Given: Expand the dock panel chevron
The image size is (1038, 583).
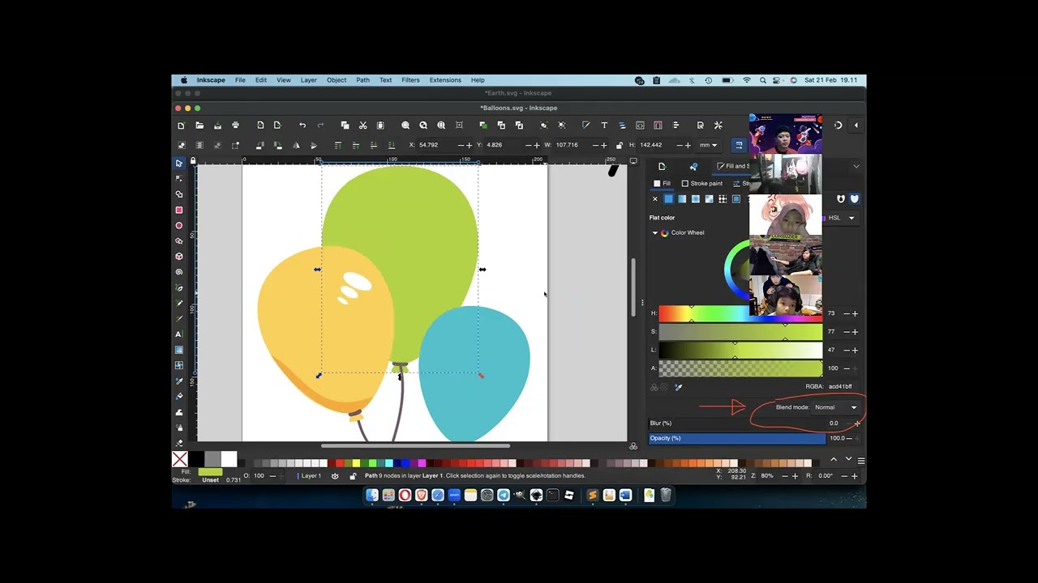Looking at the screenshot, I should (856, 166).
